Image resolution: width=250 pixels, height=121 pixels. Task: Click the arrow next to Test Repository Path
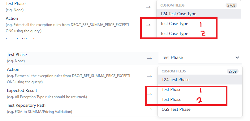point(149,109)
